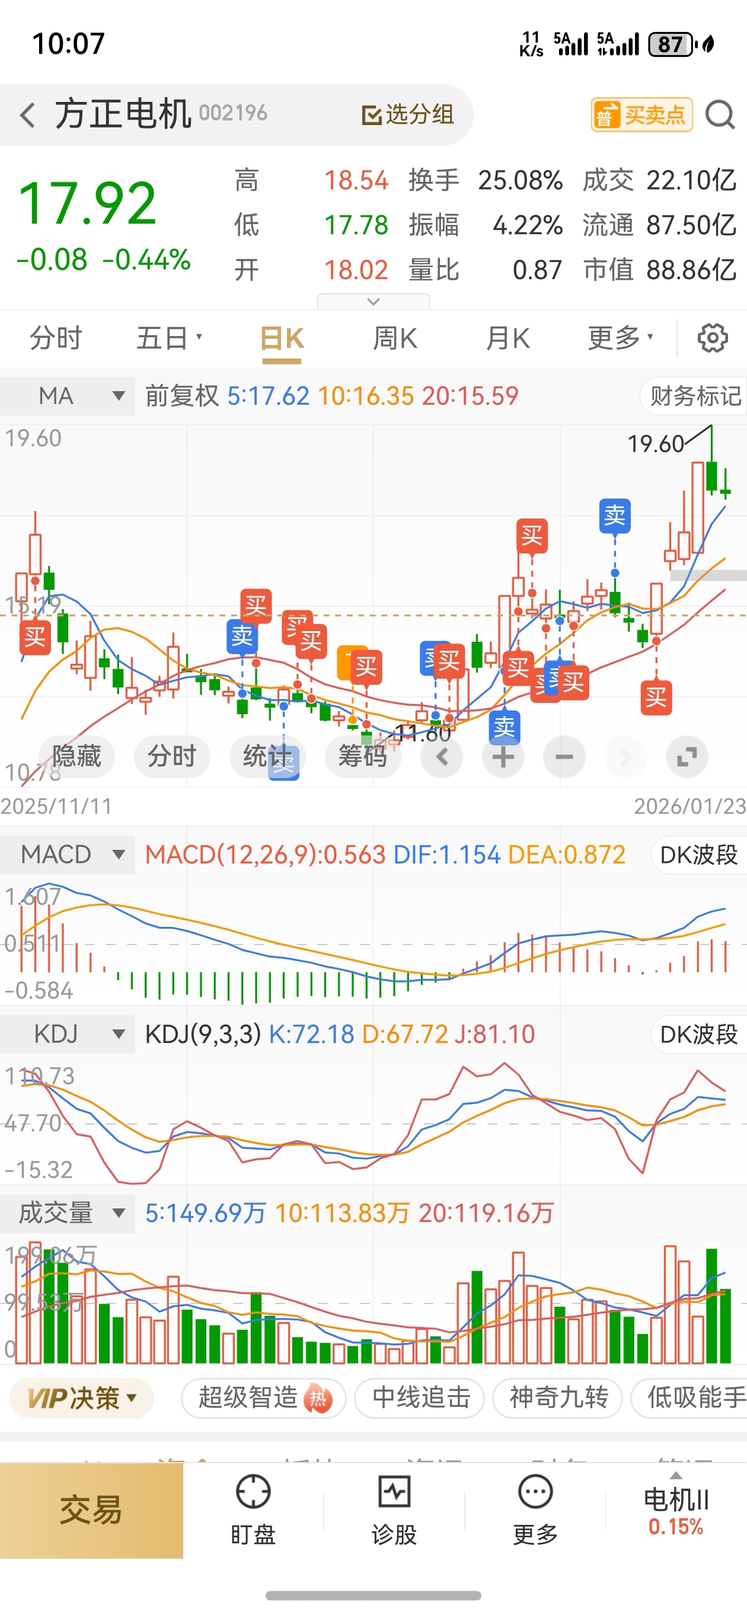747x1612 pixels.
Task: Toggle the 统计 pill on chart
Action: pyautogui.click(x=267, y=757)
